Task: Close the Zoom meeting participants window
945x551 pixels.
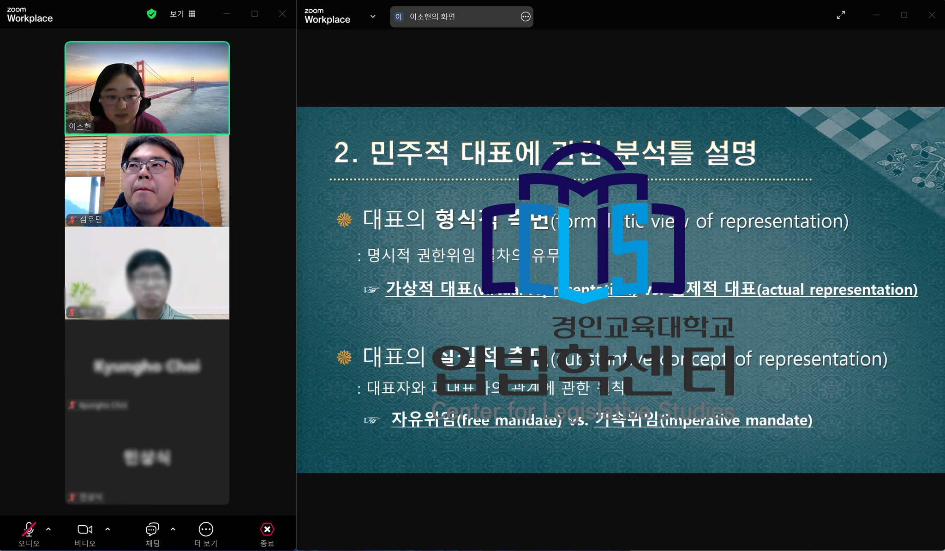Action: pyautogui.click(x=282, y=14)
